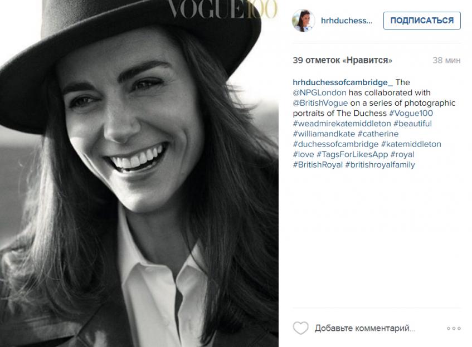
Task: Open the hrhduchess… username in the header
Action: (346, 21)
